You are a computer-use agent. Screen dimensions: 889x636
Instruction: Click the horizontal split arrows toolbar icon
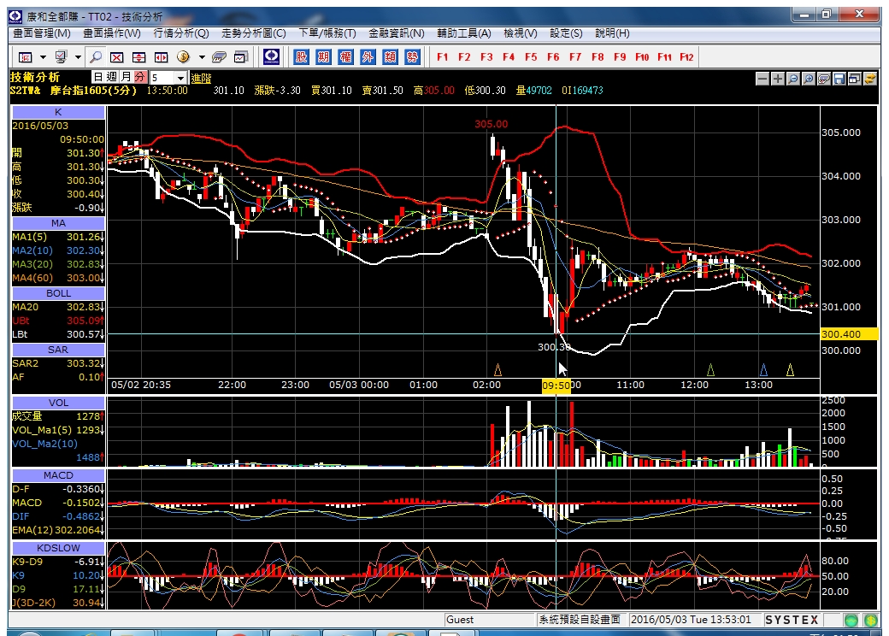[x=161, y=57]
